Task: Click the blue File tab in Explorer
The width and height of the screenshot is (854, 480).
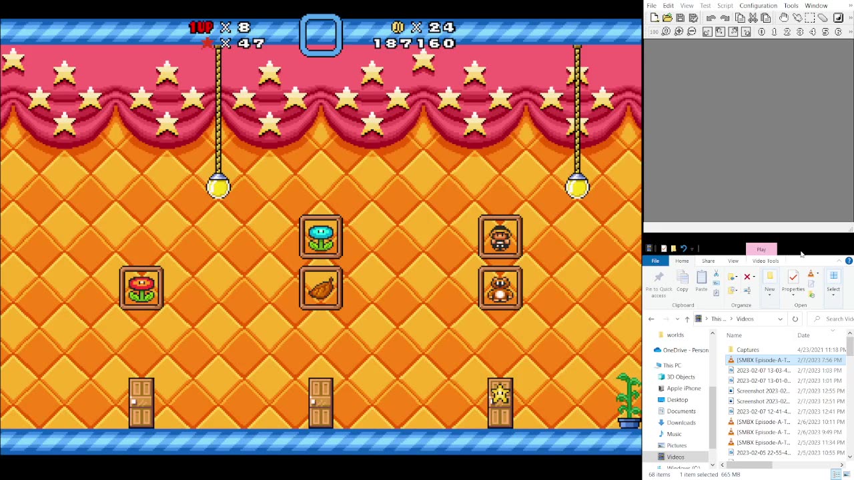Action: click(x=655, y=261)
